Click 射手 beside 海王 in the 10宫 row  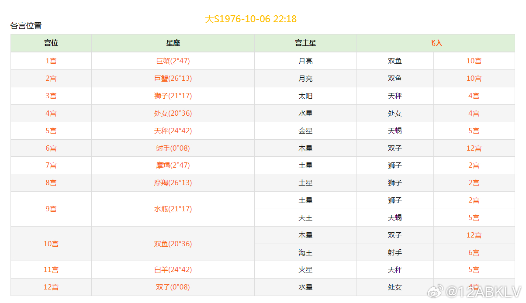tap(395, 253)
